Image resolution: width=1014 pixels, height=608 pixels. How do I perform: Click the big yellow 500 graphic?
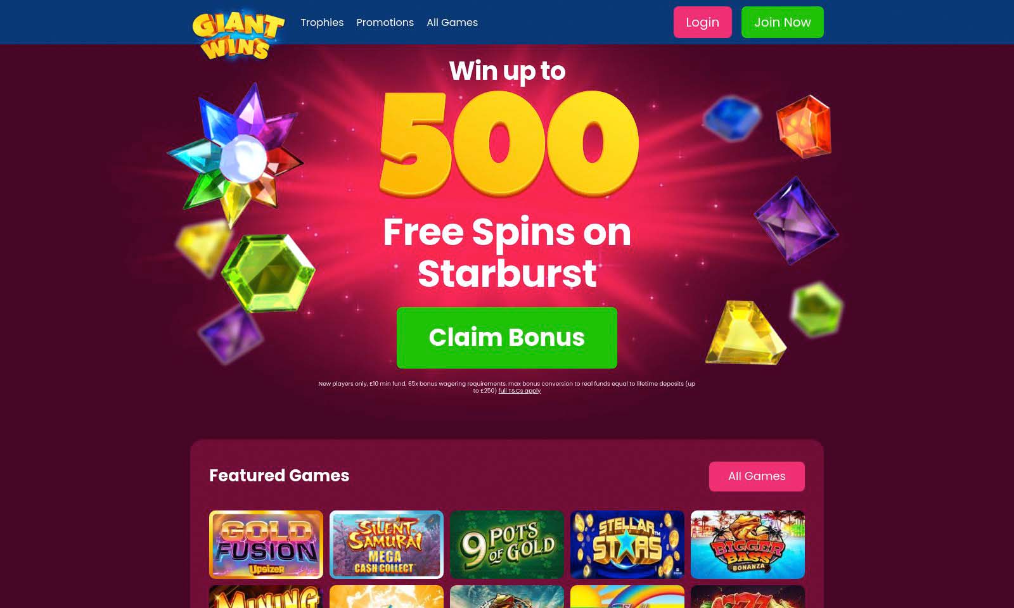click(508, 144)
